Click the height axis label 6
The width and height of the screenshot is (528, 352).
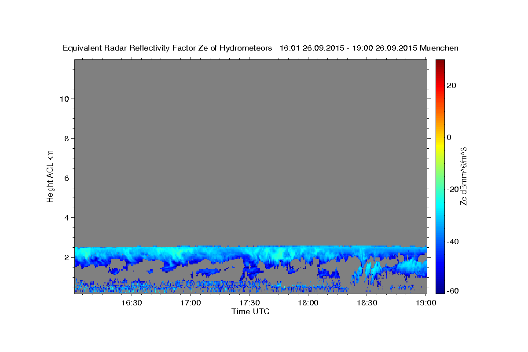(66, 178)
